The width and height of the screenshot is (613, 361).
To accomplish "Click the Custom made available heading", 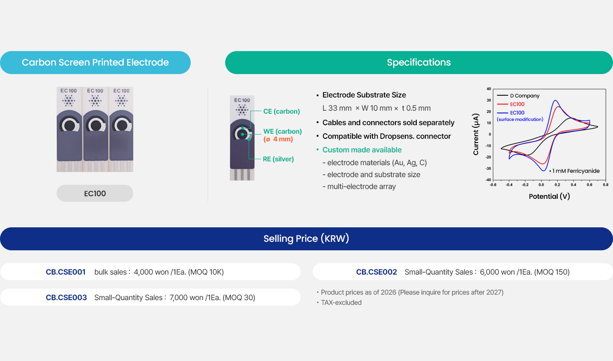I will pos(362,150).
